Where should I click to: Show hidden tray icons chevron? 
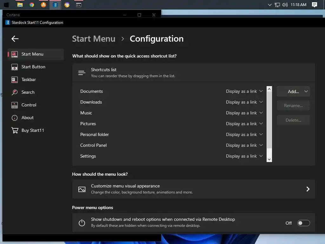pos(270,5)
